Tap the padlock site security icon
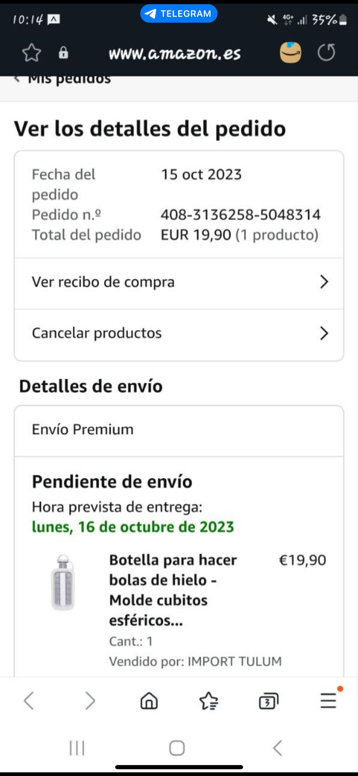Image resolution: width=358 pixels, height=776 pixels. (64, 53)
